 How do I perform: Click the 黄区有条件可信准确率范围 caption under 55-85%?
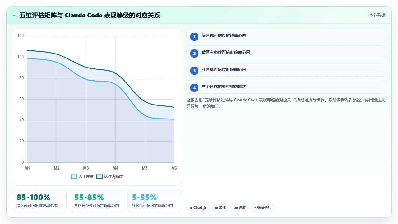tap(97, 206)
